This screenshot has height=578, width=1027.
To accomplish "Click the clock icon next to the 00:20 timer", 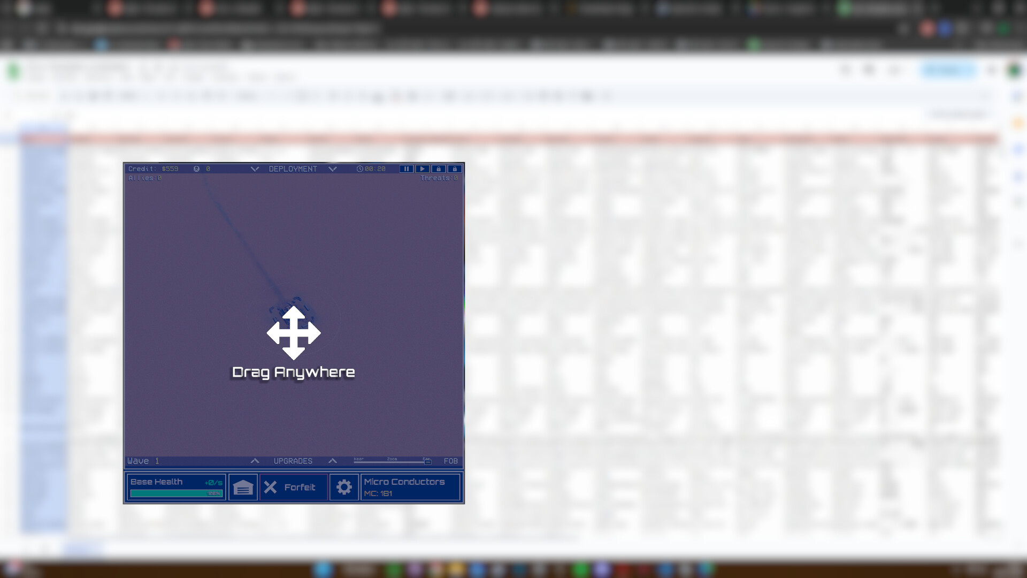I will [361, 169].
